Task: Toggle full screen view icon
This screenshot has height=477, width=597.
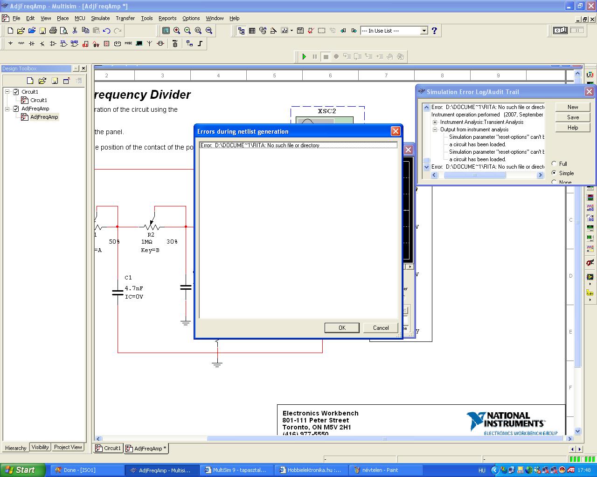Action: point(166,31)
